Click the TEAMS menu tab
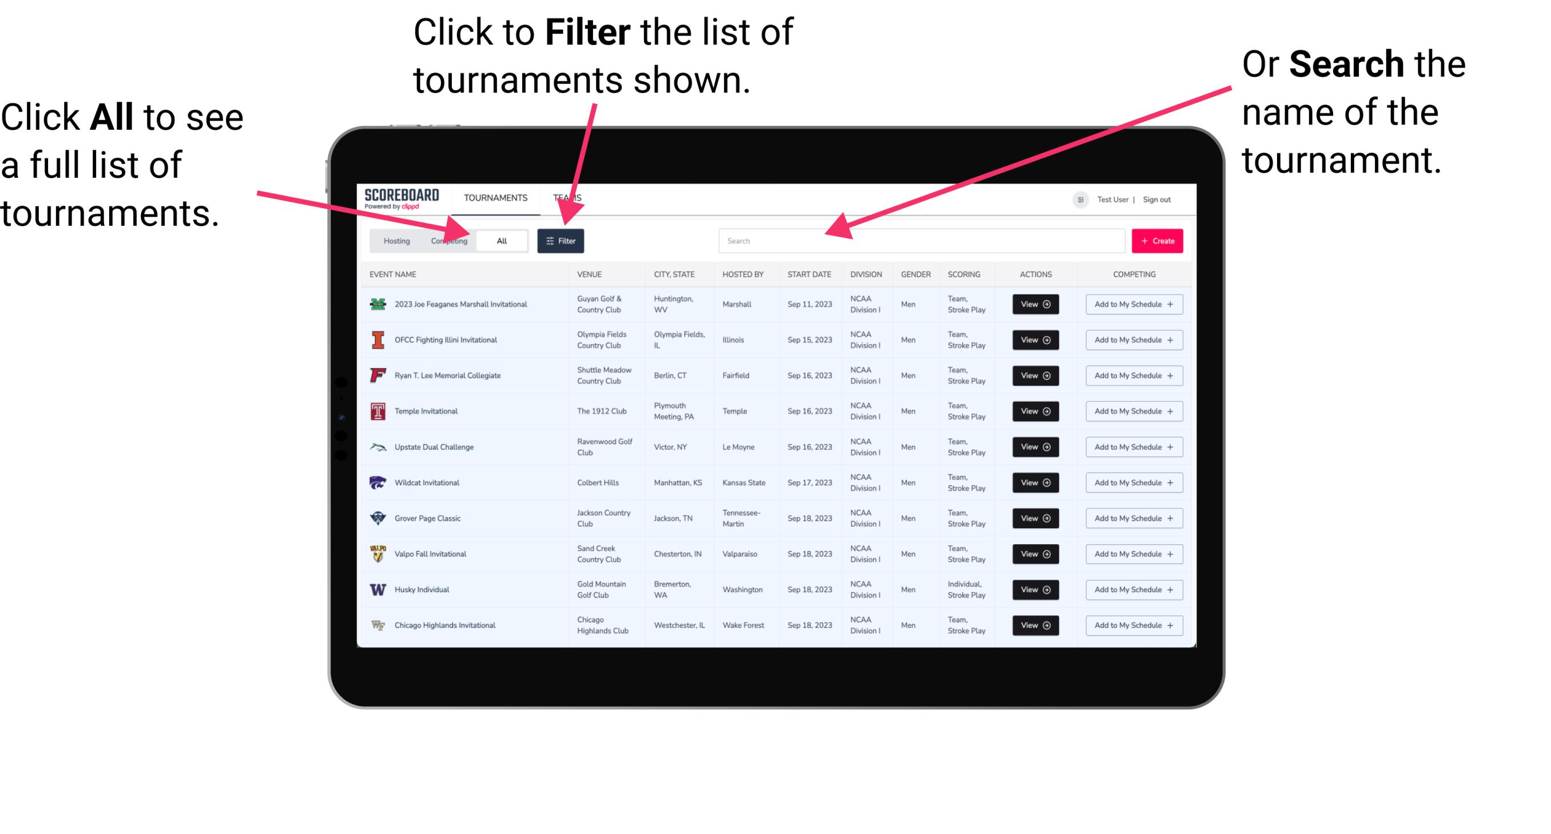1551x834 pixels. 570,197
